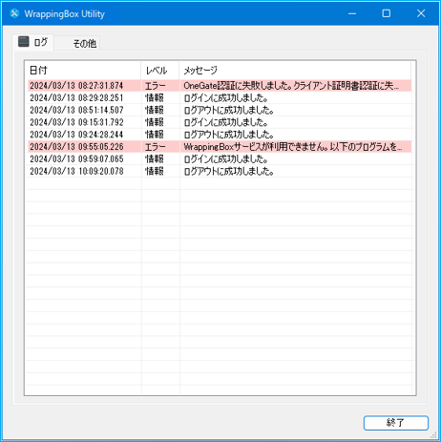Select the 08:51:14.507 logout row
The height and width of the screenshot is (442, 441).
pyautogui.click(x=220, y=110)
